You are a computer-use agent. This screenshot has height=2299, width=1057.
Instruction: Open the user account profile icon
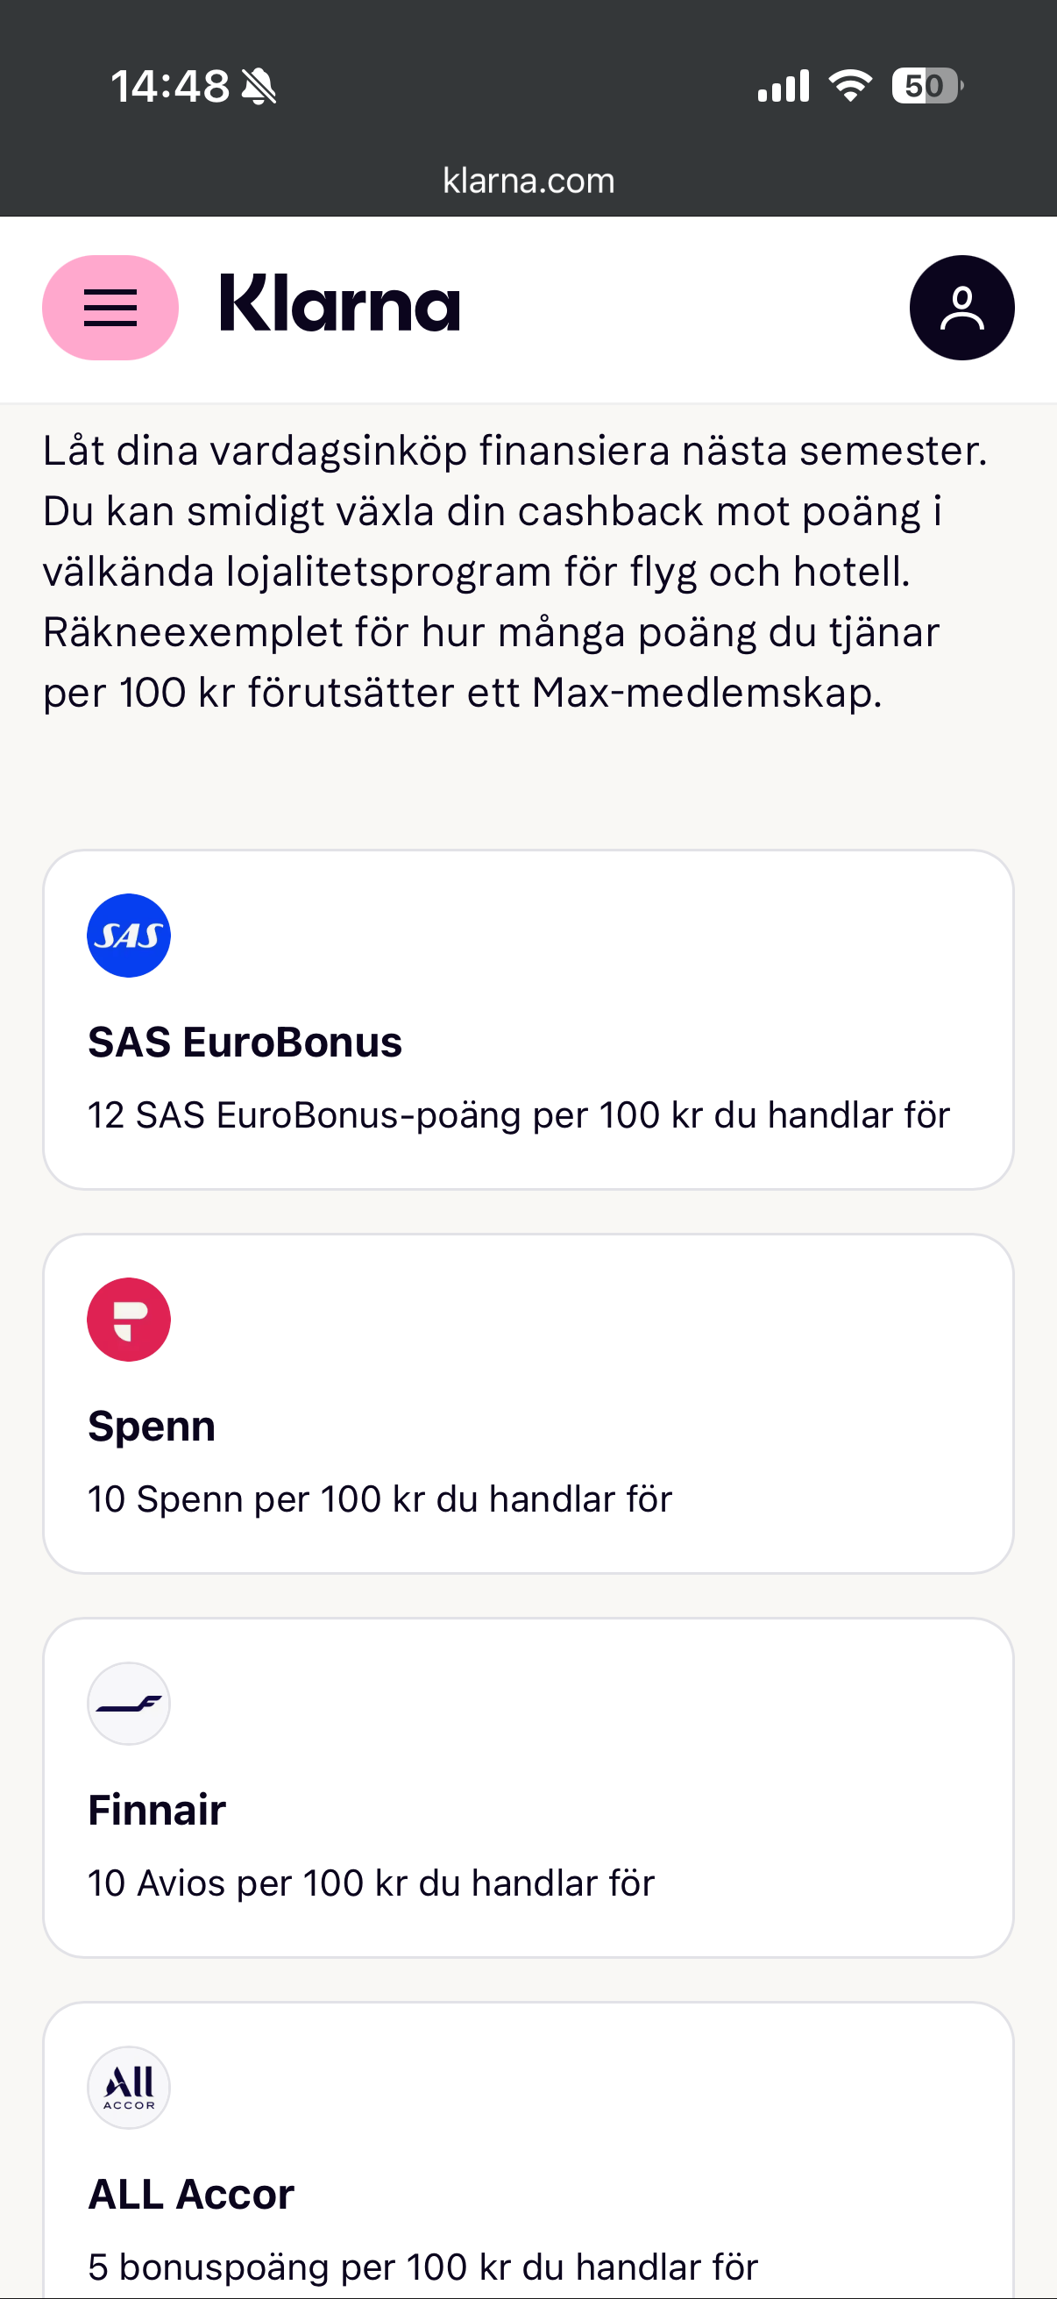point(961,308)
